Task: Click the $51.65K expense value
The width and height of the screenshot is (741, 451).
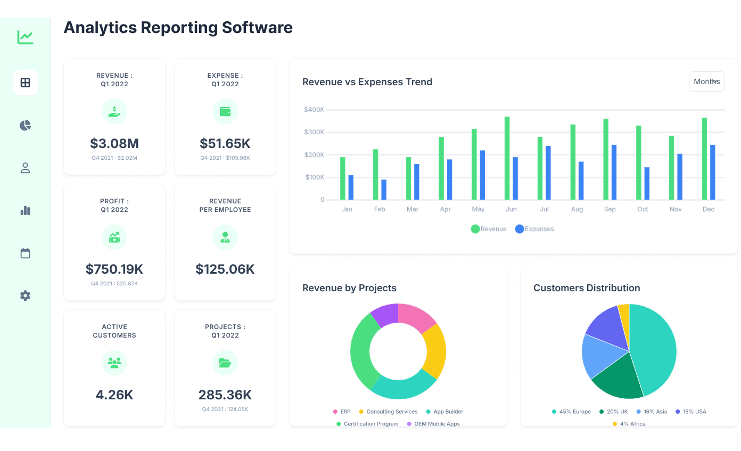Action: click(225, 143)
